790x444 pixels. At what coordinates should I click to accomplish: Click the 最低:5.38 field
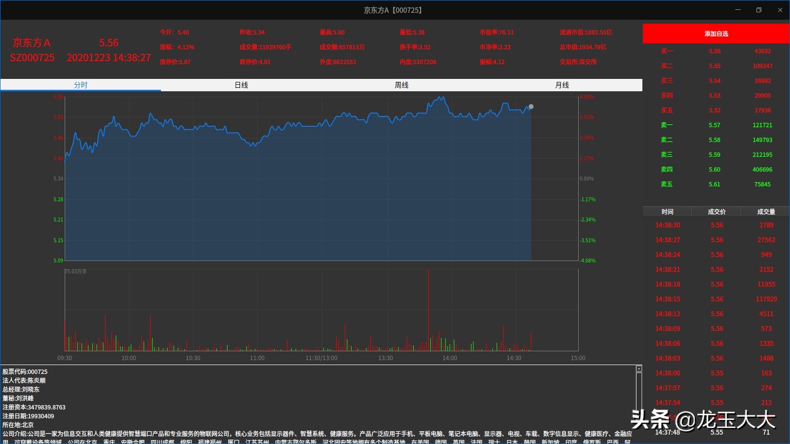coord(412,32)
